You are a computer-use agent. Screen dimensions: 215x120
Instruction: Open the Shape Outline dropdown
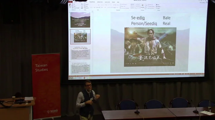coord(151,7)
